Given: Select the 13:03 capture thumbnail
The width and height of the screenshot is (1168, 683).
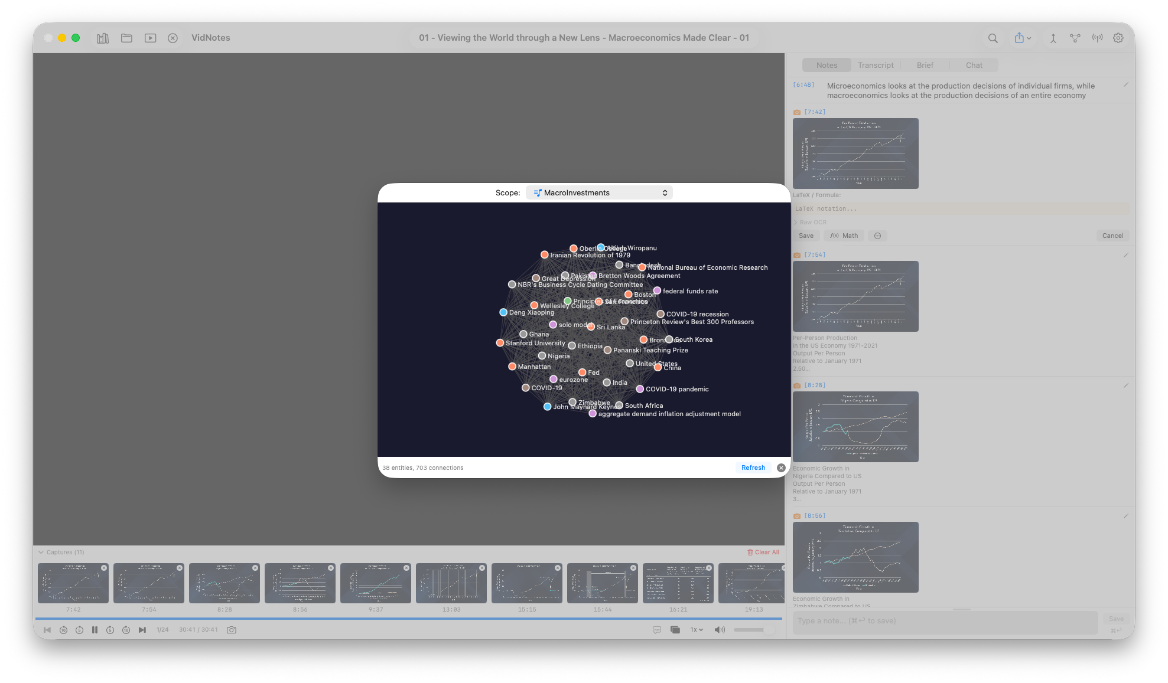Looking at the screenshot, I should tap(451, 583).
